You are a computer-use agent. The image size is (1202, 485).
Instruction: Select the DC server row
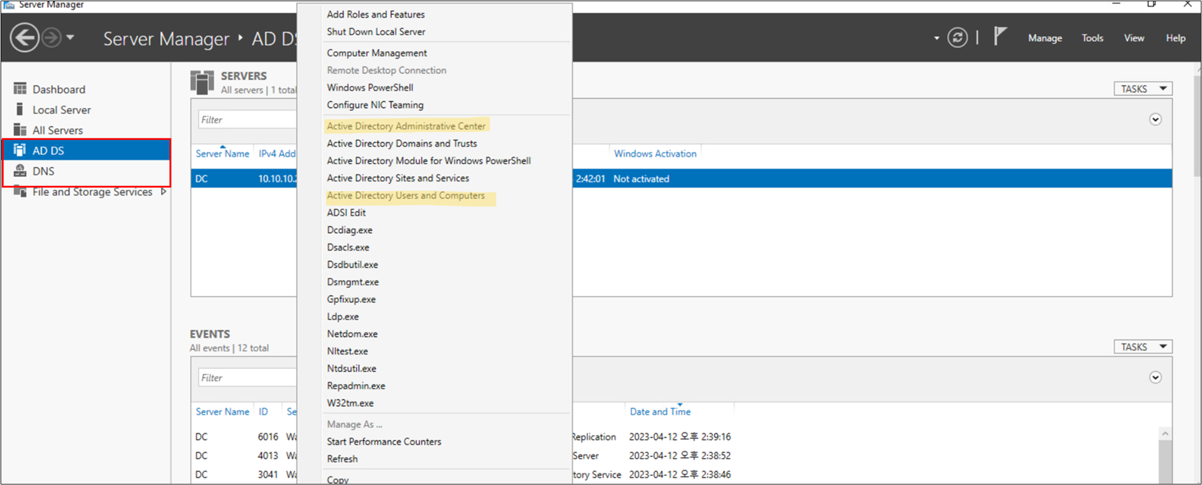(681, 179)
